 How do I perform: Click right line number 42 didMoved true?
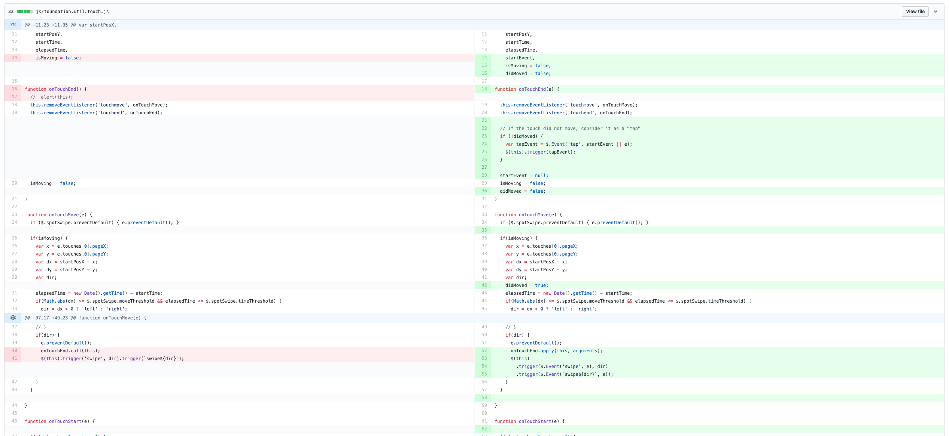pyautogui.click(x=484, y=285)
